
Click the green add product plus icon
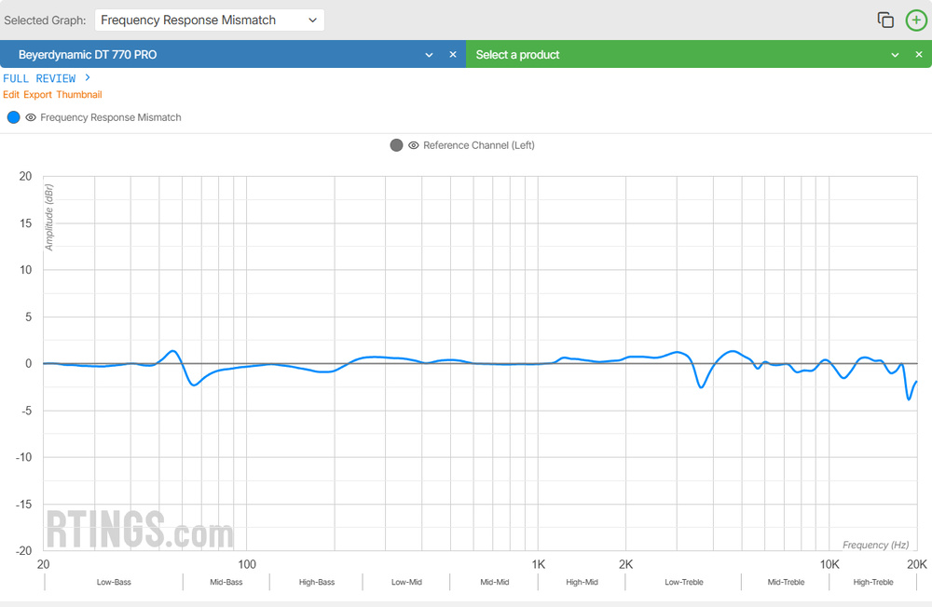[x=916, y=20]
